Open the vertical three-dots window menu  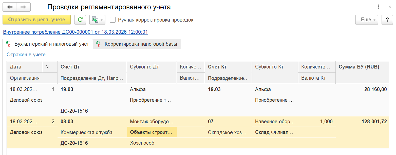[379, 7]
